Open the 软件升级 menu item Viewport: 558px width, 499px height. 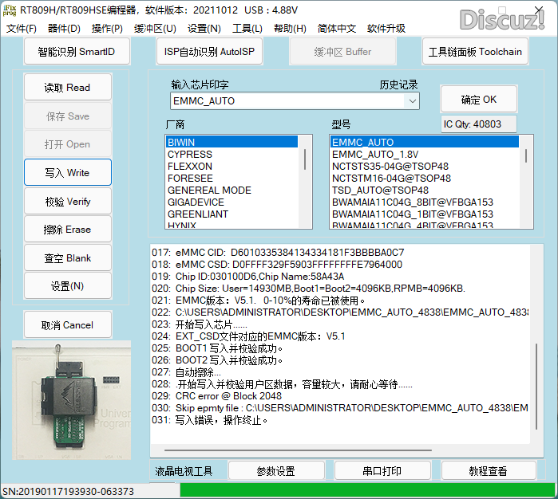(x=386, y=29)
